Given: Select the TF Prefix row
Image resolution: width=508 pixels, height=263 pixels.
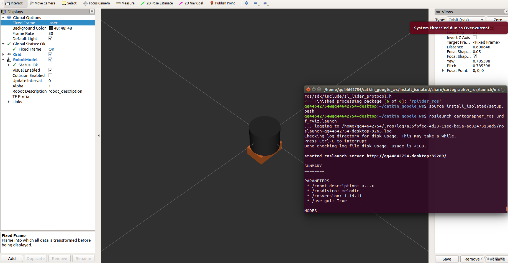Looking at the screenshot, I should tap(48, 96).
